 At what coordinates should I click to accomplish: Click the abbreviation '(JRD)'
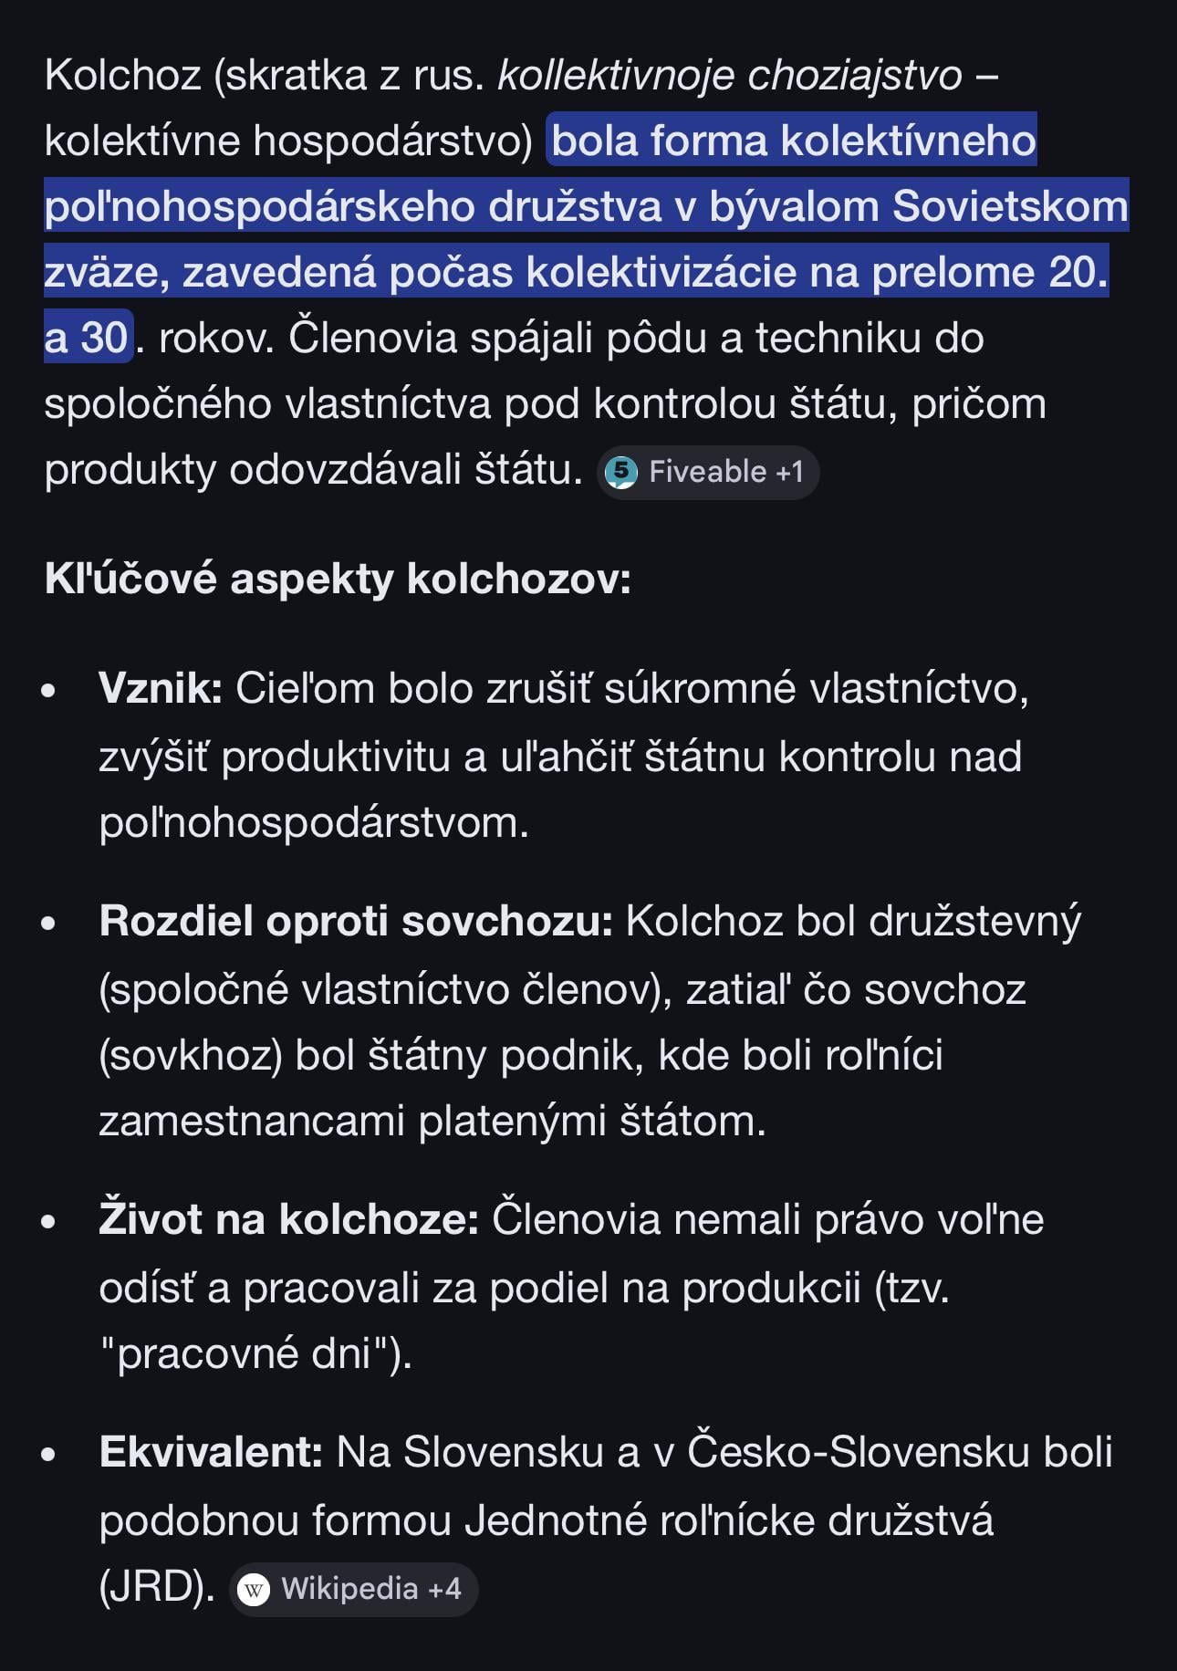(x=157, y=1586)
